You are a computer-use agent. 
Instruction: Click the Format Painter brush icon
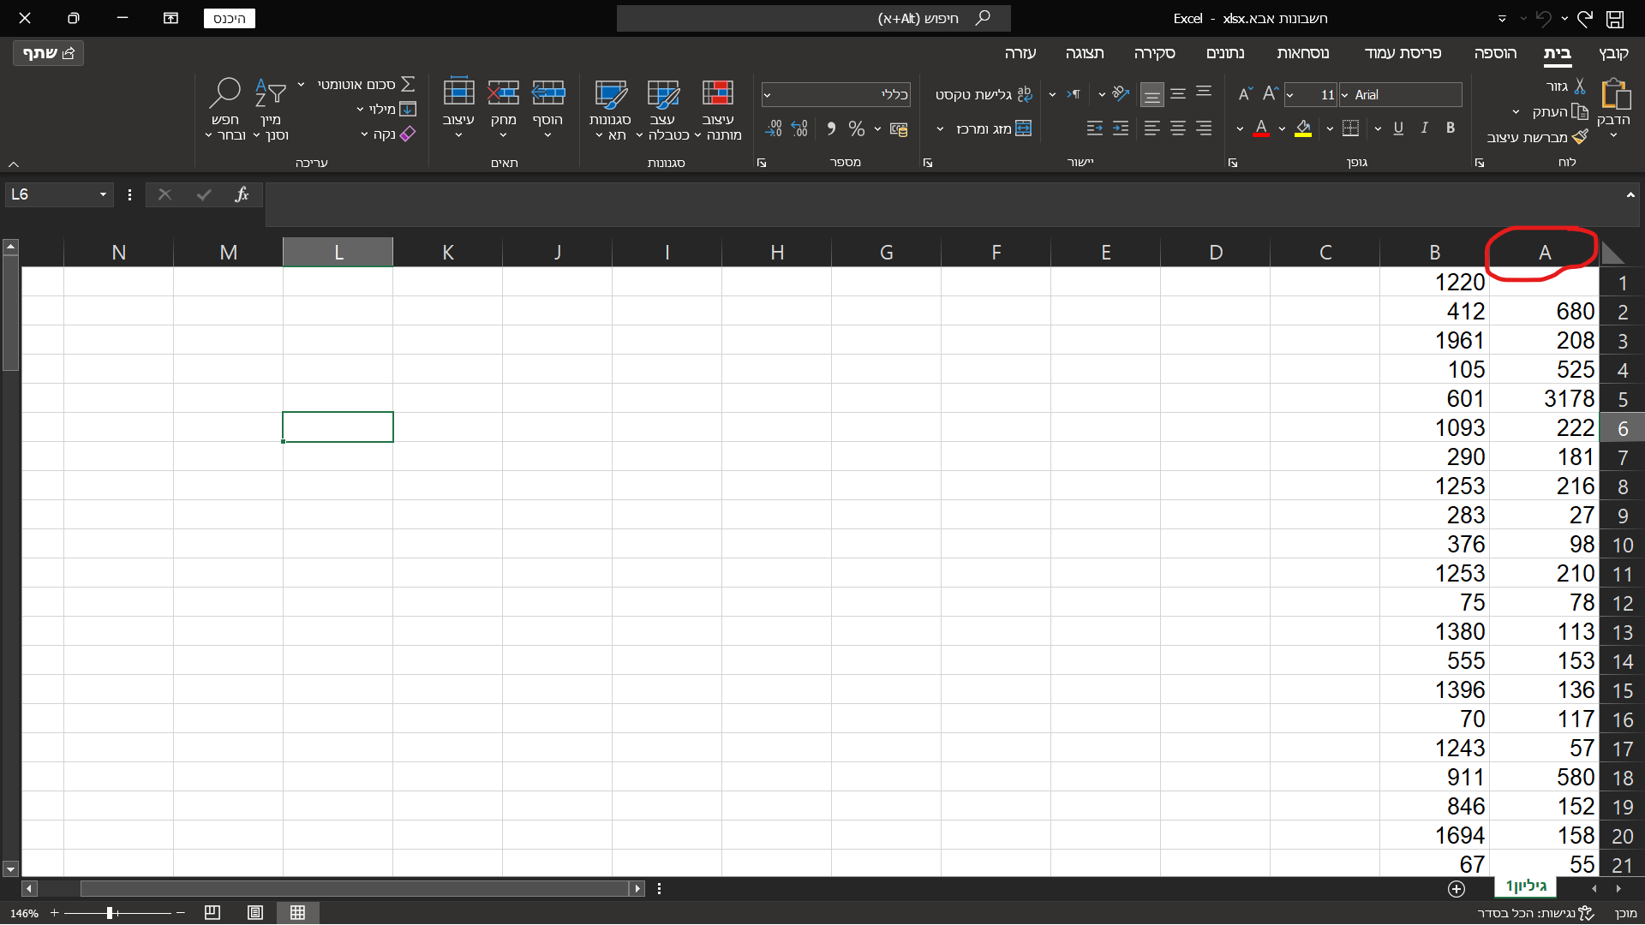1581,137
